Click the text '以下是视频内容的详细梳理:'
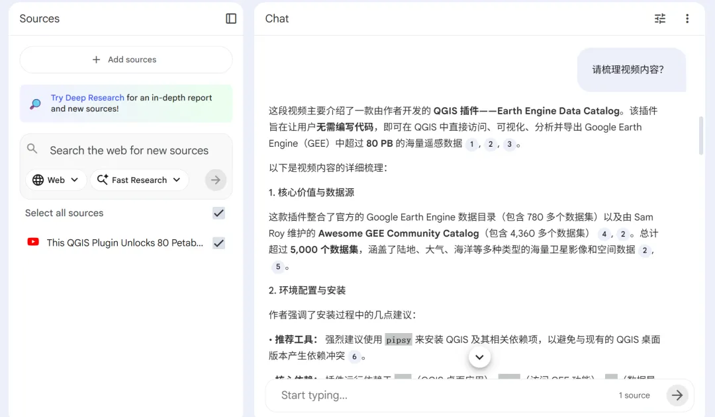Viewport: 715px width, 417px height. [x=328, y=168]
